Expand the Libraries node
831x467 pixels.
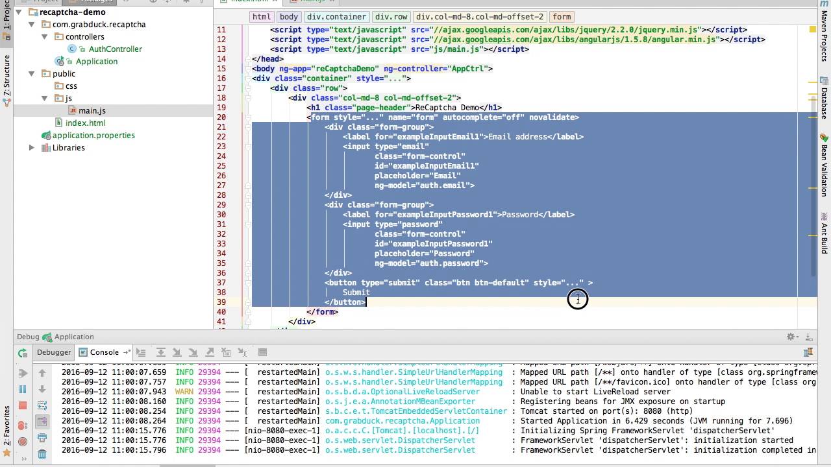32,147
